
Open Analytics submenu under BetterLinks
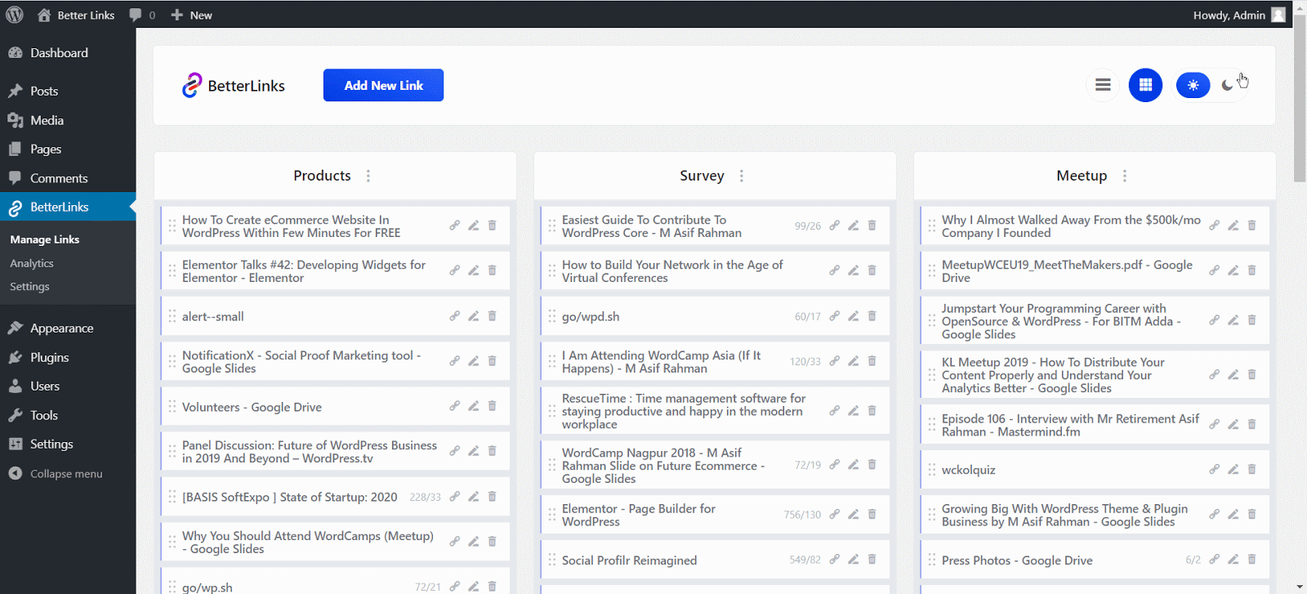coord(32,263)
